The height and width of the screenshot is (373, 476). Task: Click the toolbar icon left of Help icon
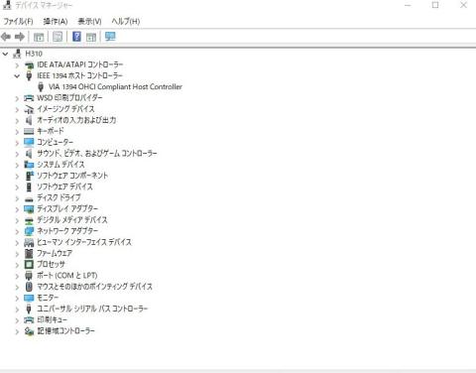[x=58, y=37]
